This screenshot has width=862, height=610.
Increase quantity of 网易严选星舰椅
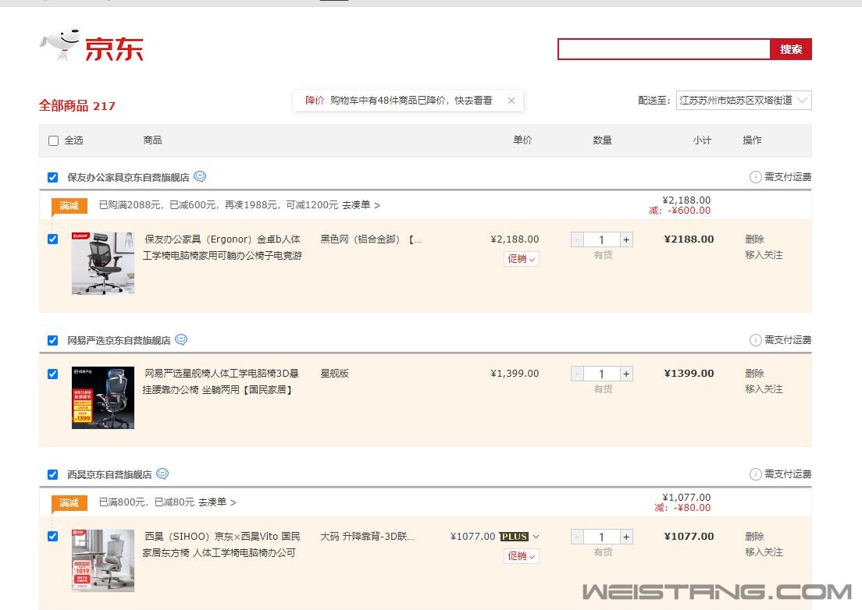coord(626,374)
